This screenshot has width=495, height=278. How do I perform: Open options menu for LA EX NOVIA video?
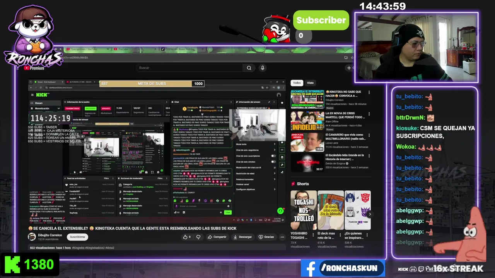click(x=369, y=114)
